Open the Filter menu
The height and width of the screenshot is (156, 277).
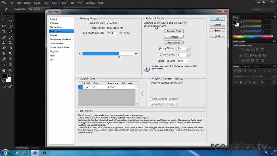65,3
